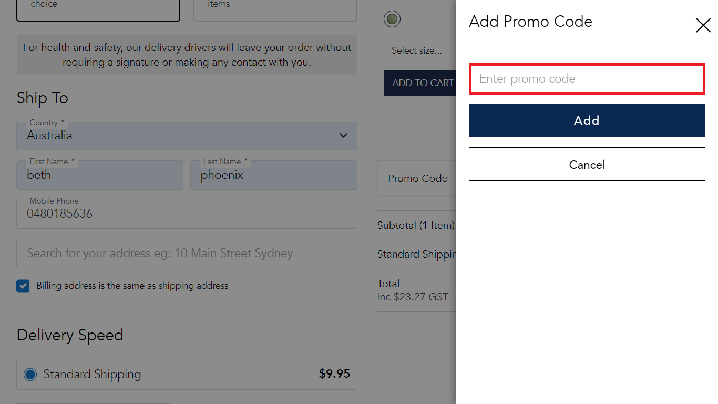Close the Add Promo Code dialog
The width and height of the screenshot is (718, 404).
[x=703, y=25]
